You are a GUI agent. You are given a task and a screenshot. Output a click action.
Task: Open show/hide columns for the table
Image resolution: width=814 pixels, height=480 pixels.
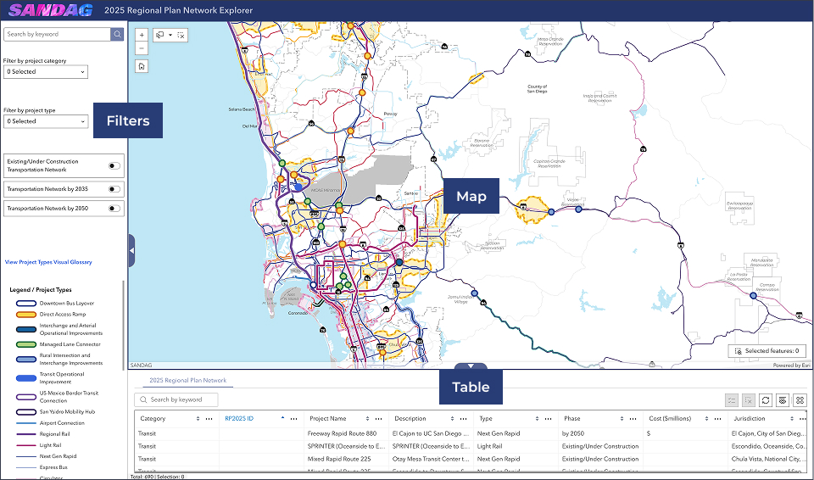783,400
